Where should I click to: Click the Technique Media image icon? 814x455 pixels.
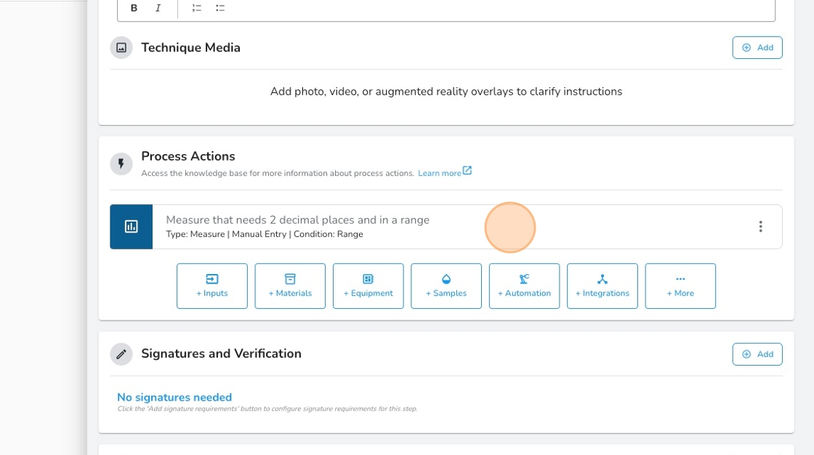pos(121,48)
